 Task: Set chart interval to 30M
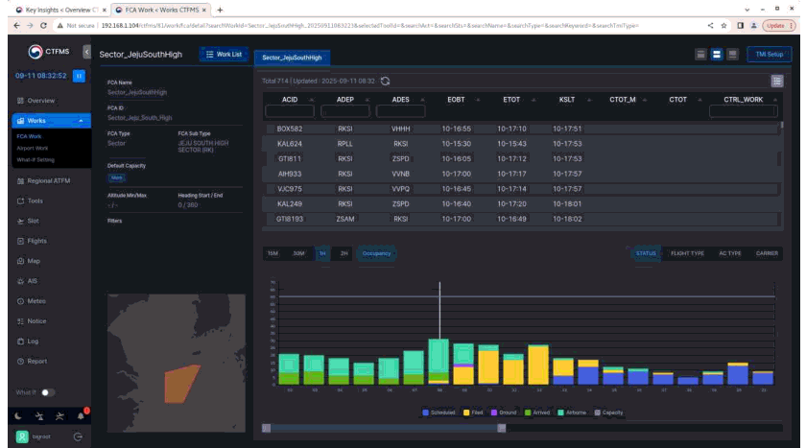(298, 253)
